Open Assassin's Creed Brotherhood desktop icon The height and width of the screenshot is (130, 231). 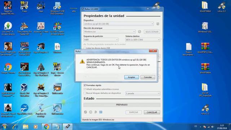click(x=8, y=110)
